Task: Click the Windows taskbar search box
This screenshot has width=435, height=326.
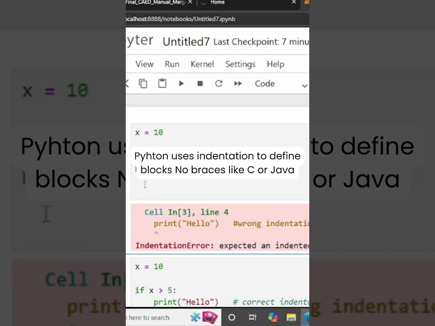Action: pos(173,317)
